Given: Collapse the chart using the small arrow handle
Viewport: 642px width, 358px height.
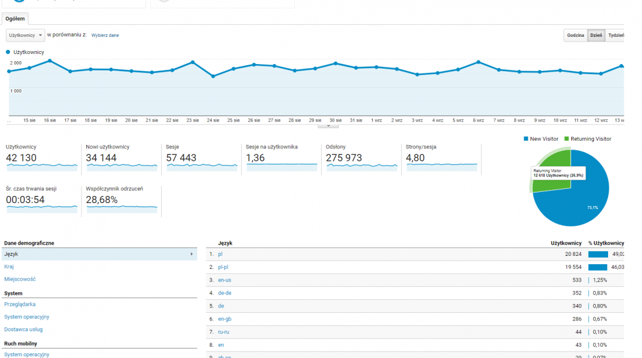Looking at the screenshot, I should click(x=328, y=125).
